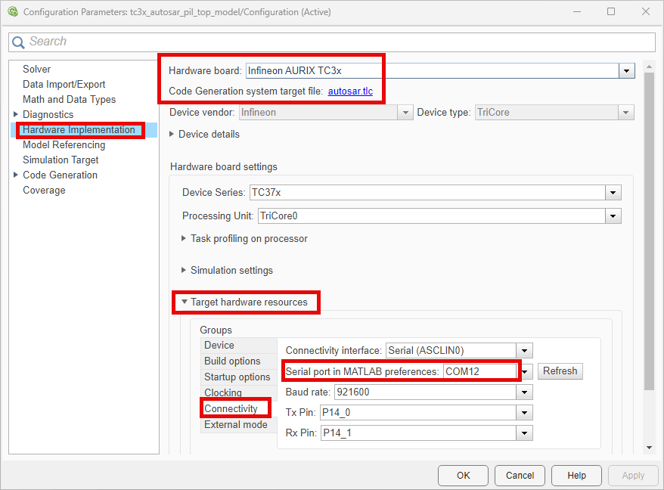Select Hardware Implementation in the tree
This screenshot has height=490, width=664.
(x=79, y=129)
